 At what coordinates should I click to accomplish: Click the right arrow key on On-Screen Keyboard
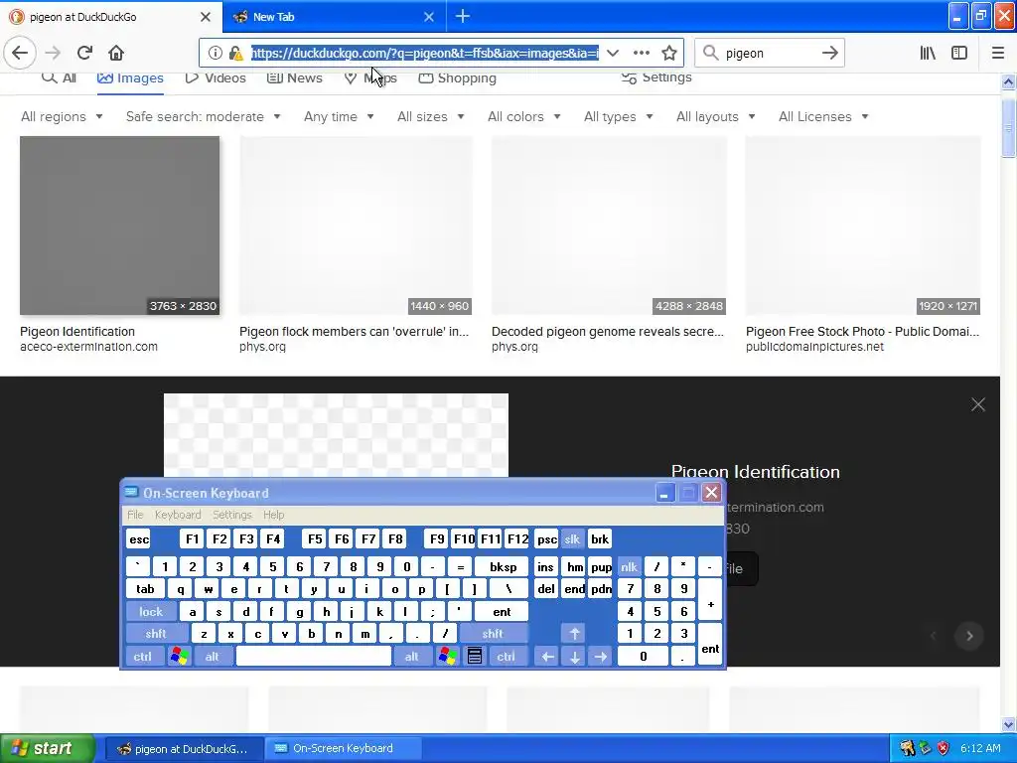click(x=601, y=657)
